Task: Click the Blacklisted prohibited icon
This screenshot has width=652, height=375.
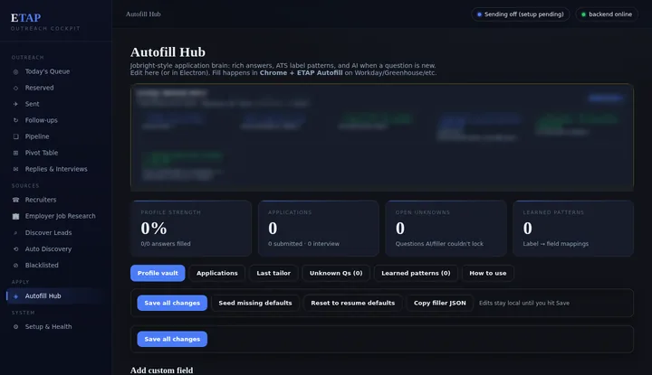Action: 15,265
